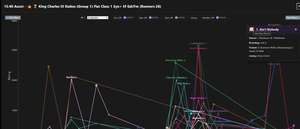Toggle the Dist filter switch
This screenshot has height=129, width=300.
pyautogui.click(x=180, y=18)
